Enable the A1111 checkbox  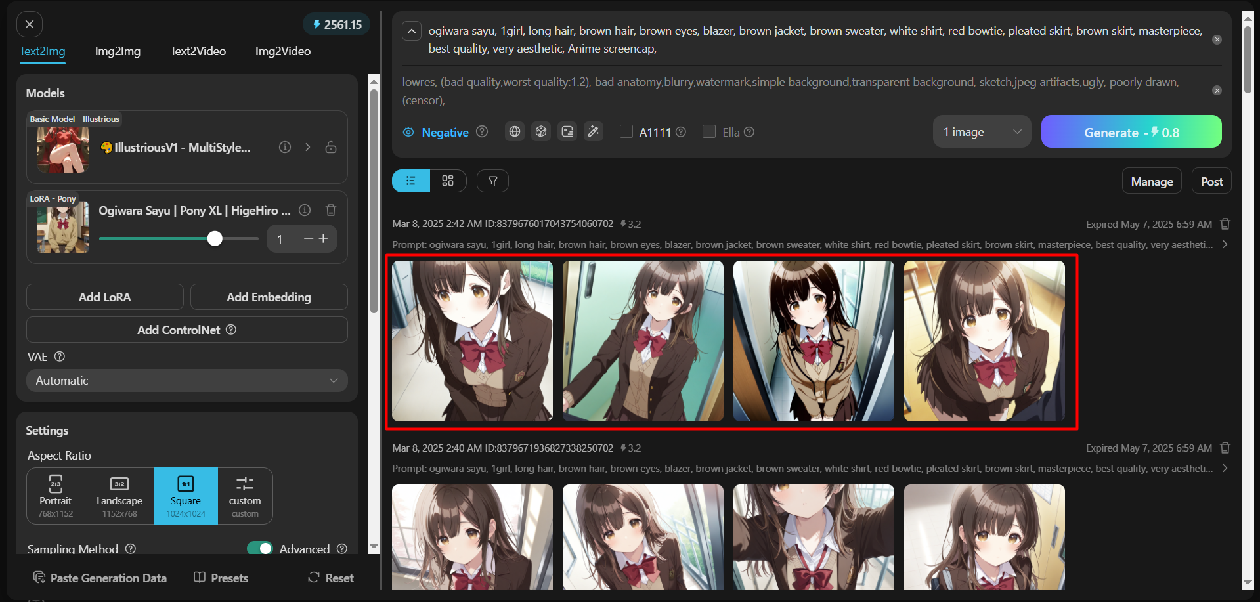point(626,131)
